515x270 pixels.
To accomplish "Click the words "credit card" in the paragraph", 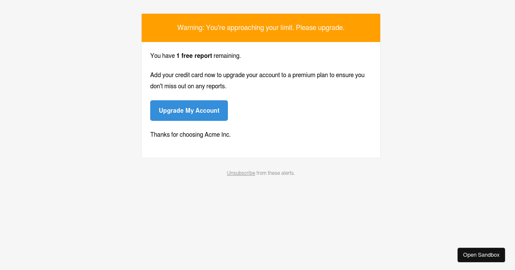I will coord(189,75).
